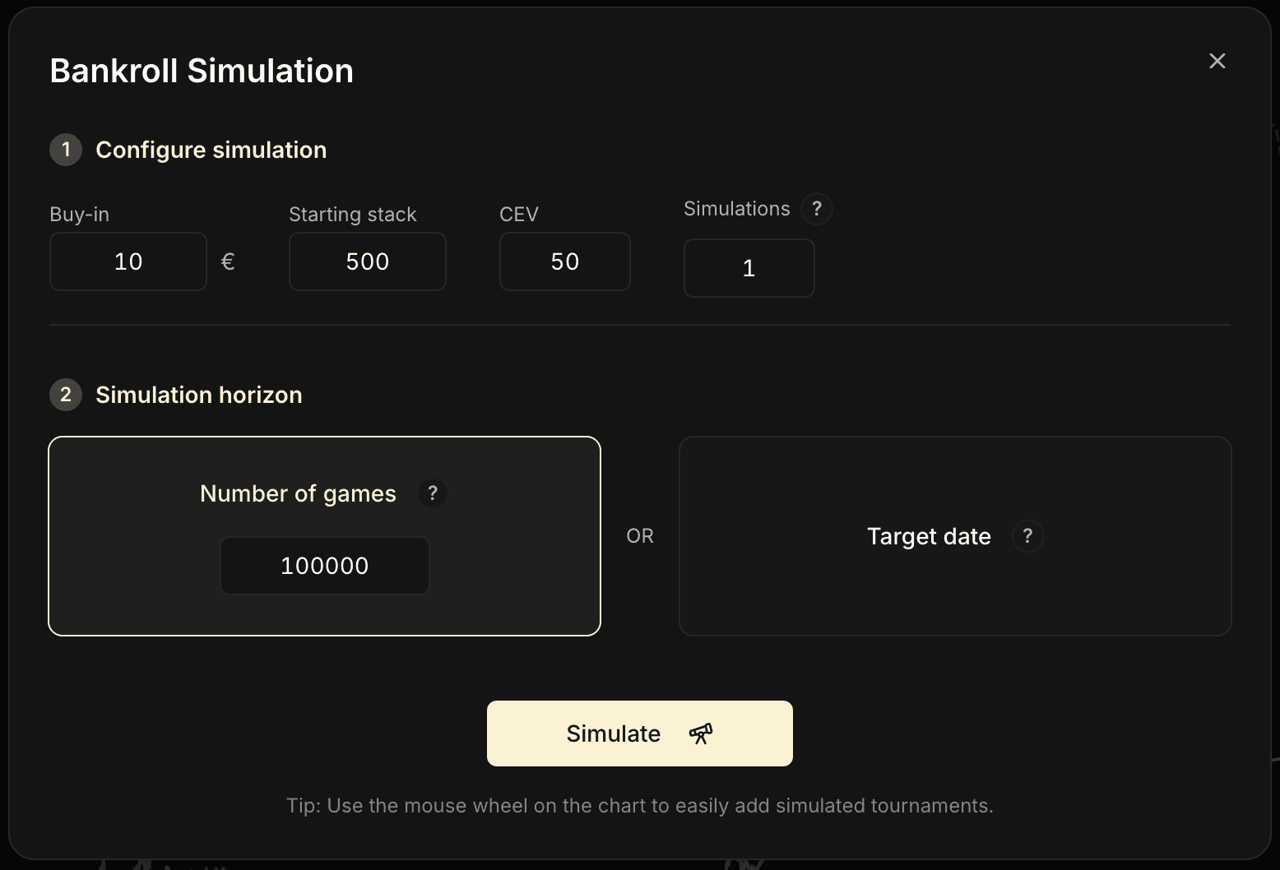This screenshot has height=870, width=1280.
Task: Adjust the CEV value field
Action: pyautogui.click(x=564, y=261)
